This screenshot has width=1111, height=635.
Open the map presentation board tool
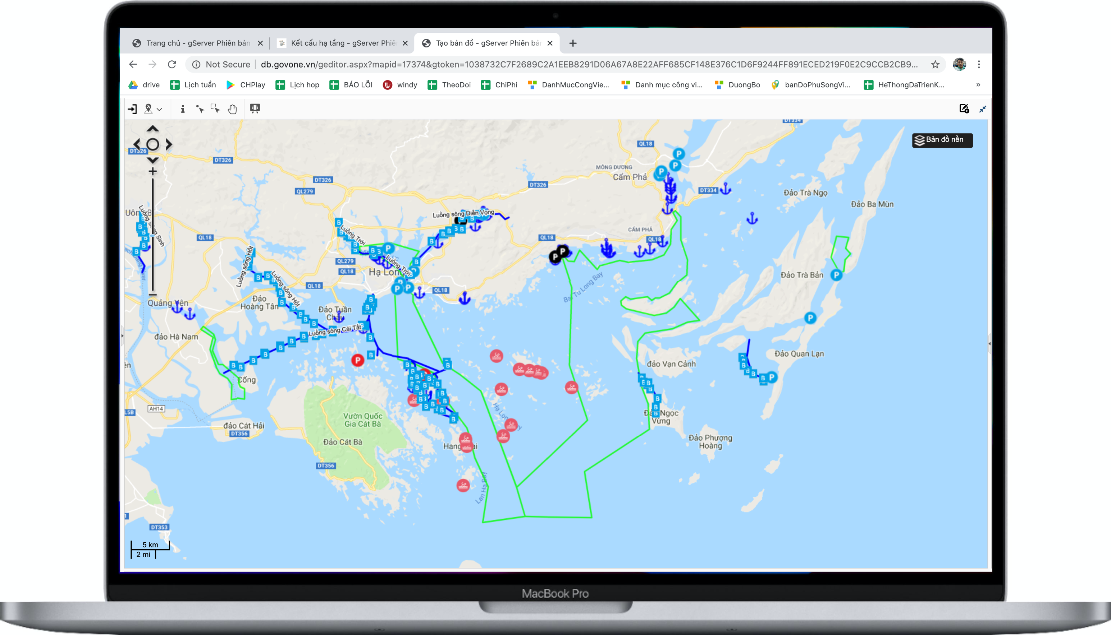pos(255,108)
